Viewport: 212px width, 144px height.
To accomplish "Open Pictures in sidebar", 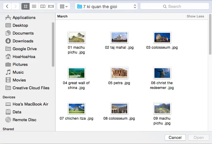I will pyautogui.click(x=20, y=64).
